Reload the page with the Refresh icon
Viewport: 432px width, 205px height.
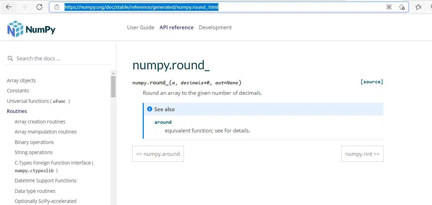pos(39,7)
